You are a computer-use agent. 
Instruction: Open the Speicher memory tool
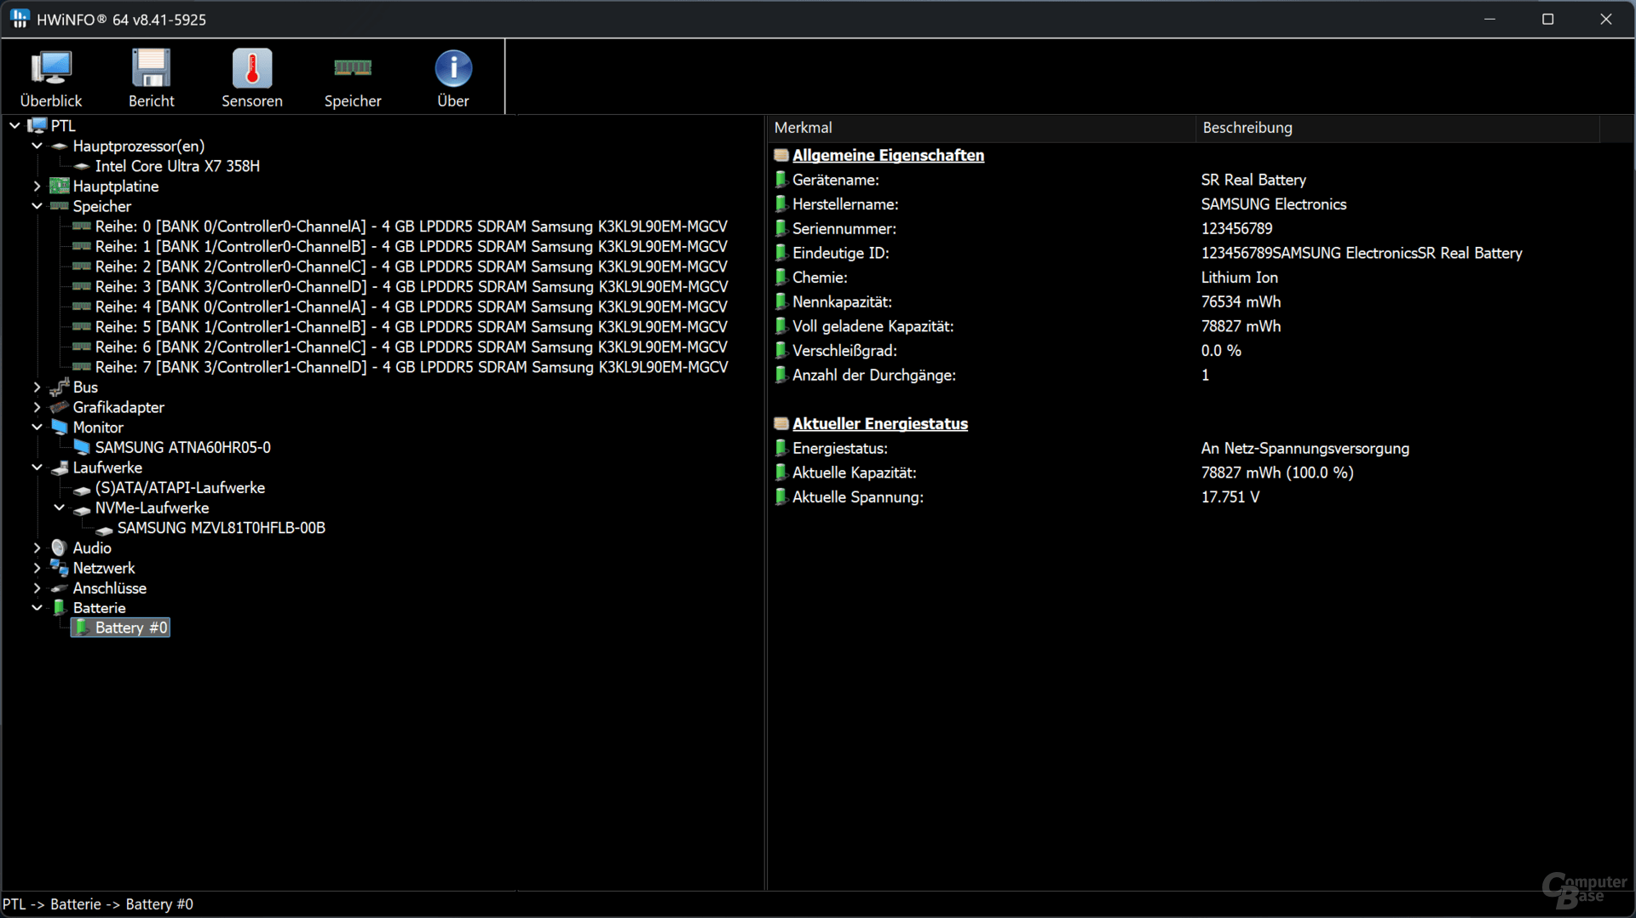pyautogui.click(x=353, y=78)
